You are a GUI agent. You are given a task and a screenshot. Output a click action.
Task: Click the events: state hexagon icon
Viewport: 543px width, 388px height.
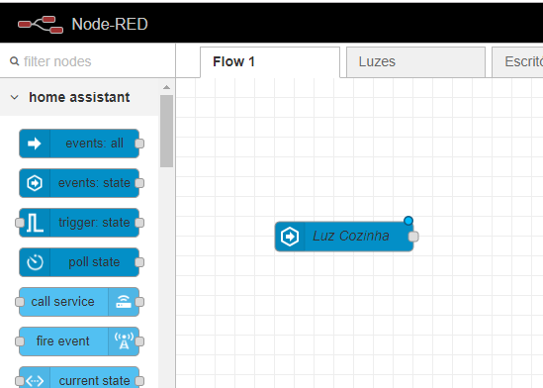tap(35, 183)
